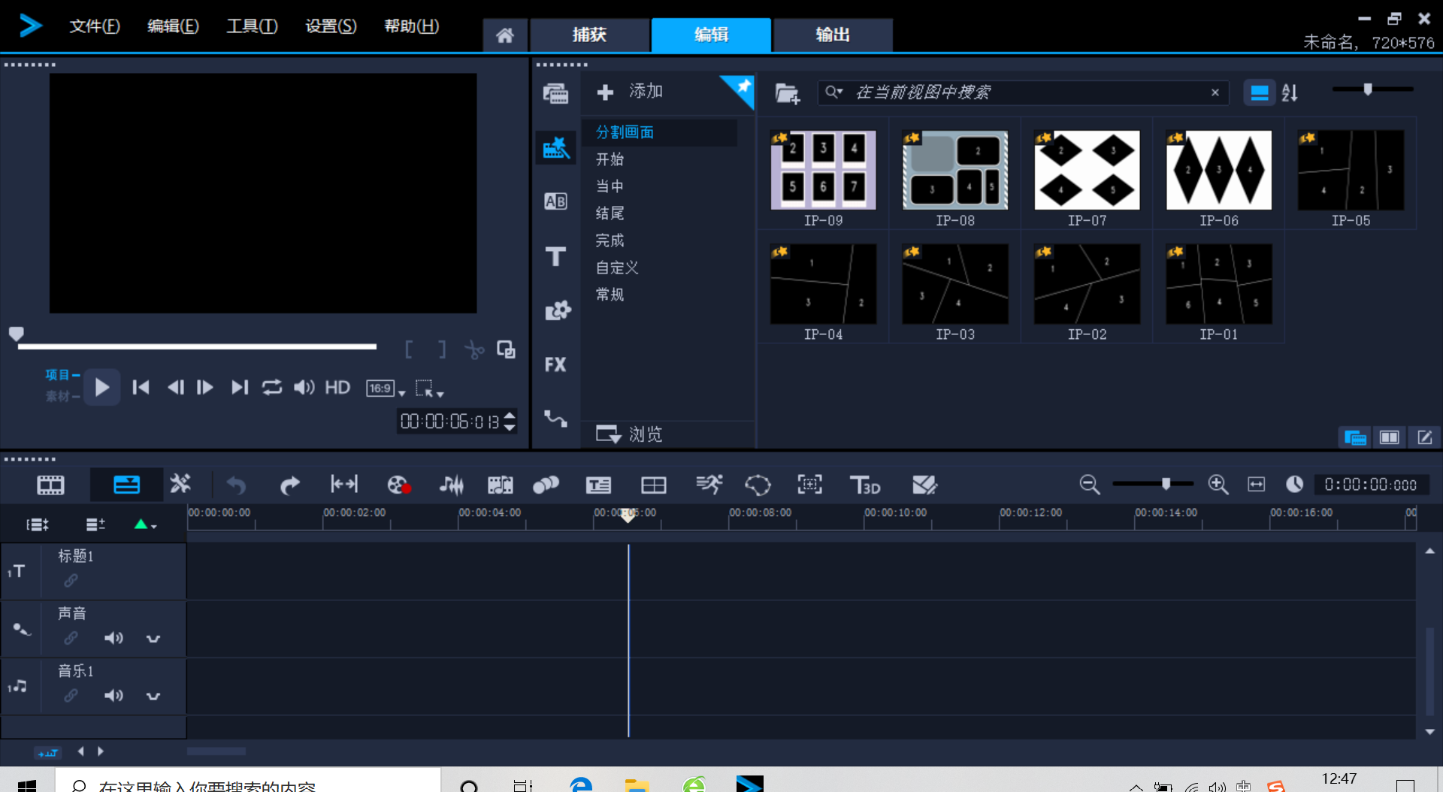The height and width of the screenshot is (792, 1443).
Task: Open Motion Tracking tool
Action: click(546, 485)
